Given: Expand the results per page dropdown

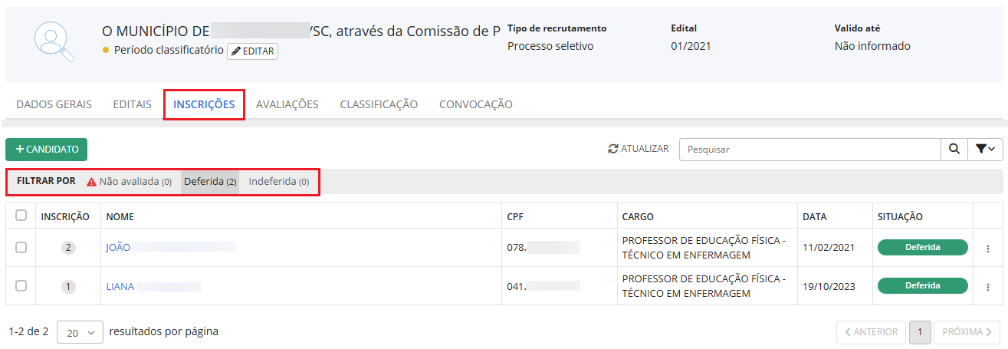Looking at the screenshot, I should click(80, 332).
